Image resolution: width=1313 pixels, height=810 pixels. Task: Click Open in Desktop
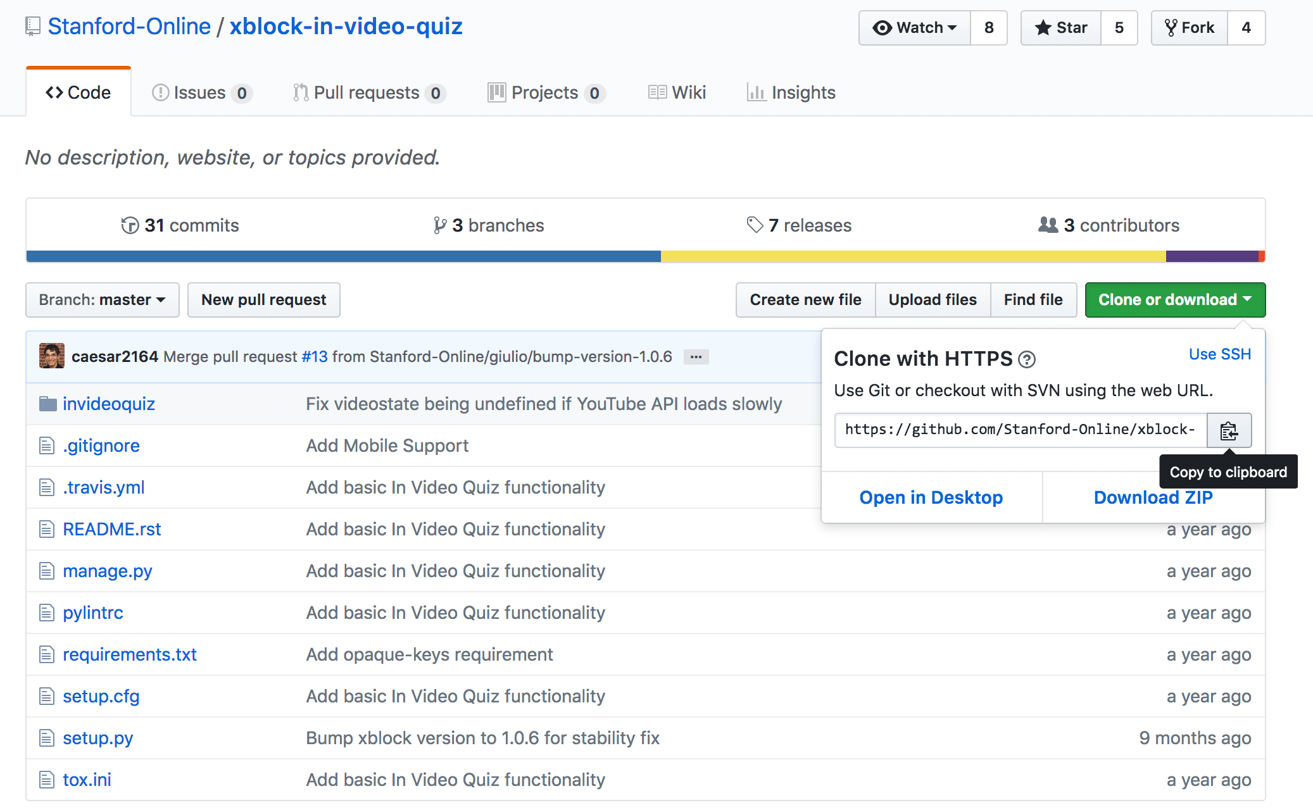tap(931, 497)
